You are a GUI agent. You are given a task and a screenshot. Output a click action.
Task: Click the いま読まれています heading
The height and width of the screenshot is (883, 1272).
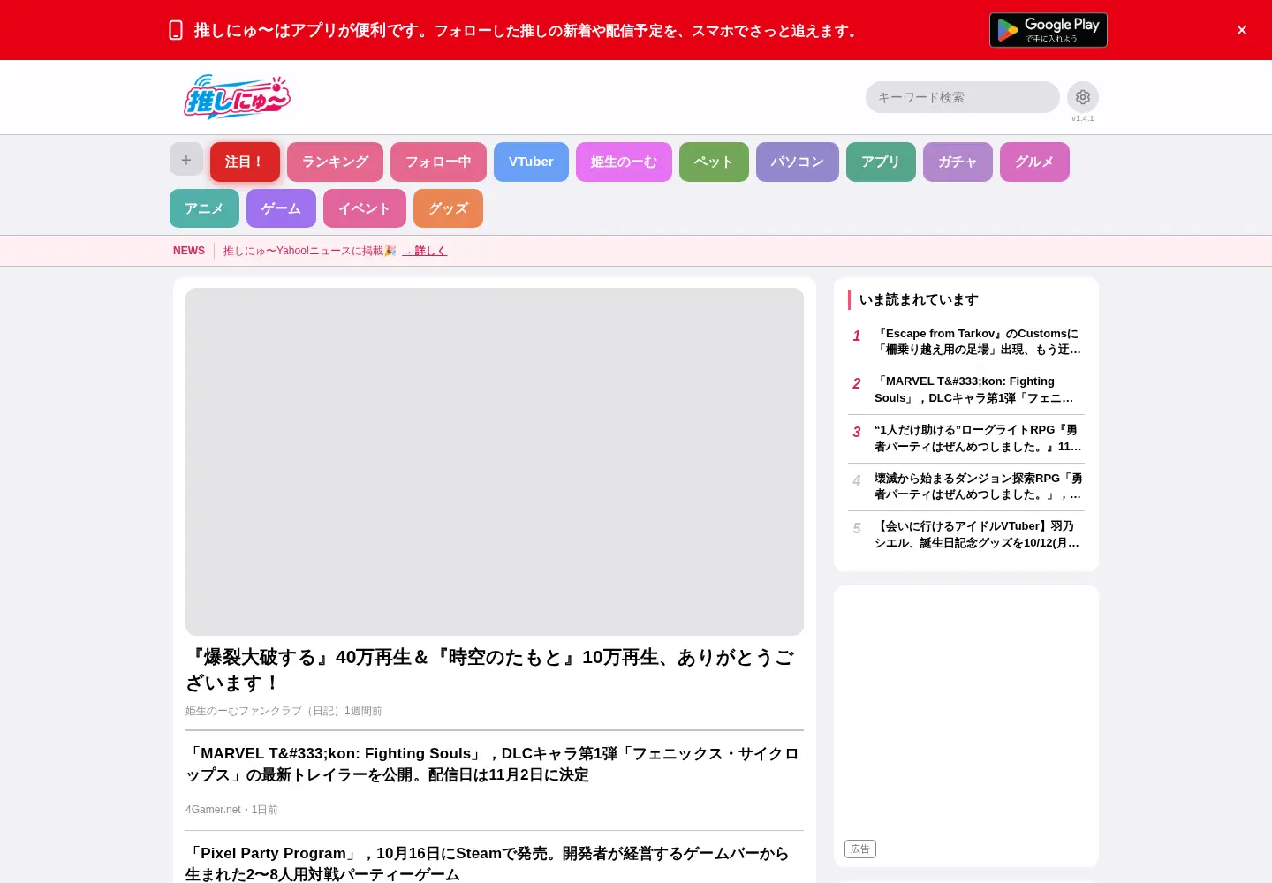pos(919,299)
